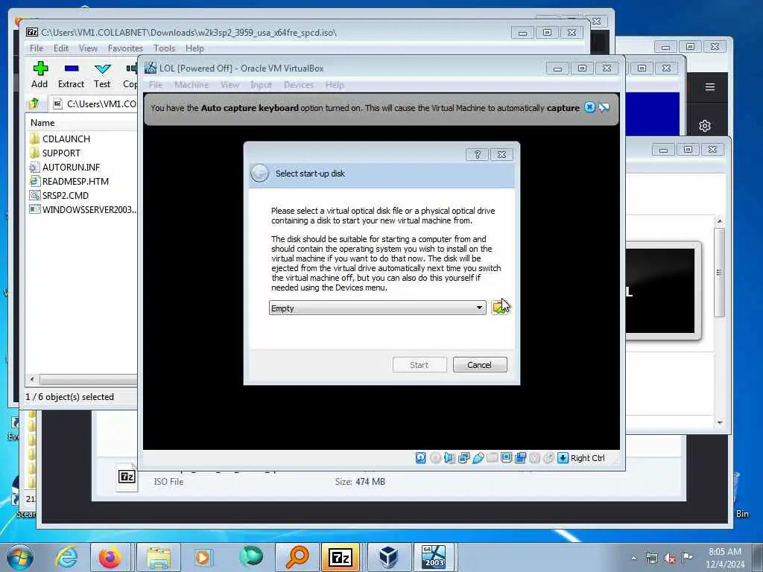Cancel the Select start-up disk dialog
763x572 pixels.
(x=479, y=365)
